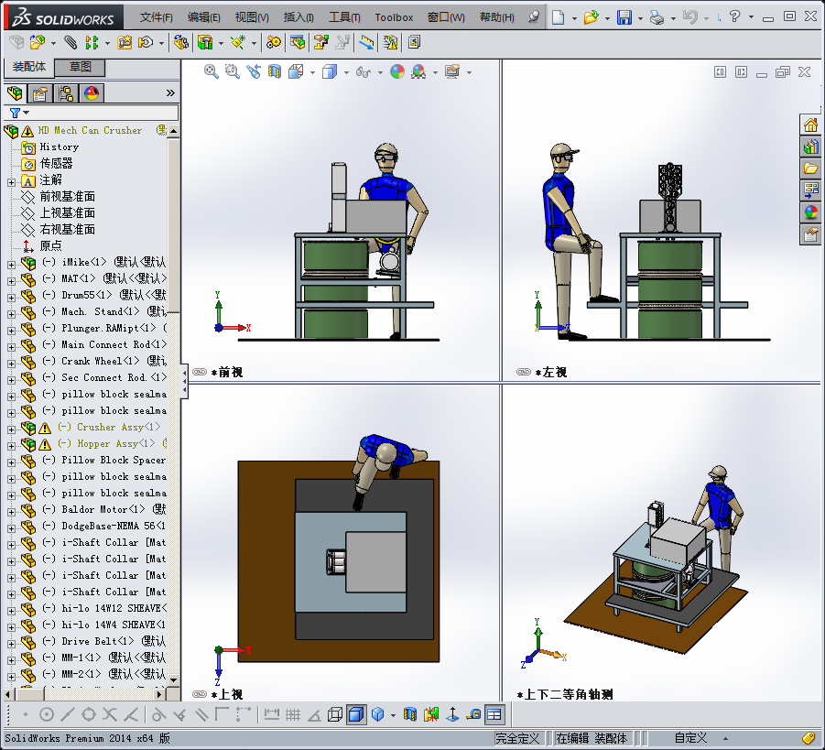Toggle the link-views chain icon in 左視 viewport

point(524,372)
